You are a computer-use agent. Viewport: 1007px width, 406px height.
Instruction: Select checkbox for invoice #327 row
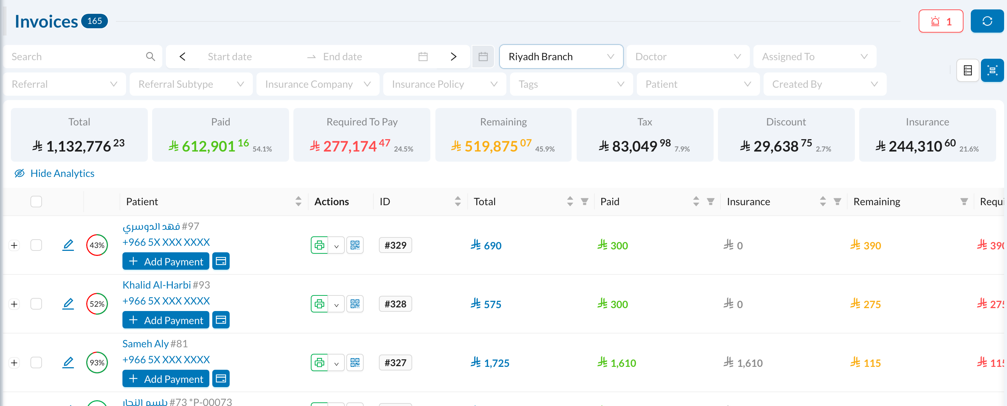36,362
